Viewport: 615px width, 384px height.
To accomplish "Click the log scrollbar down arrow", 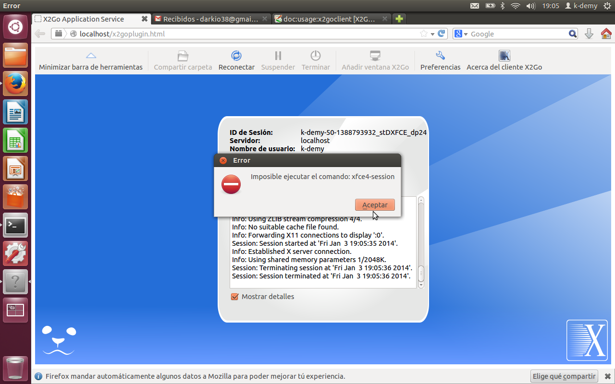I will pos(421,285).
